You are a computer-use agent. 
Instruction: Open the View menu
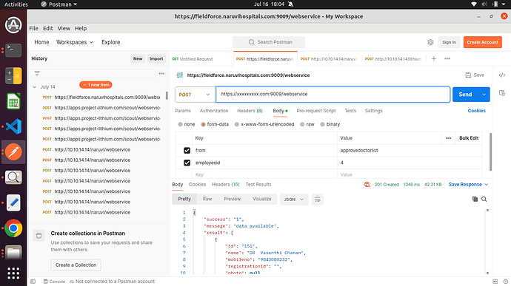(64, 28)
